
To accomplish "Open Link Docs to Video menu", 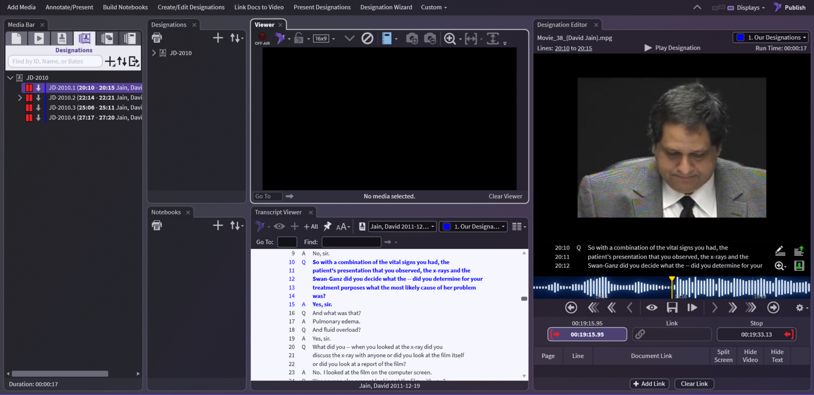I will pyautogui.click(x=259, y=7).
